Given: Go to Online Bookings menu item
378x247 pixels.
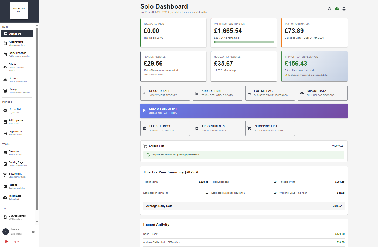Looking at the screenshot, I should click(x=17, y=54).
